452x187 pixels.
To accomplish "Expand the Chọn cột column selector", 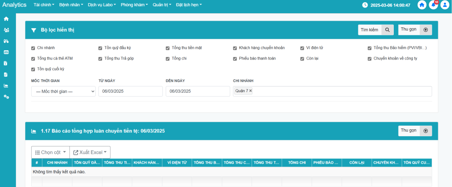I will (50, 153).
